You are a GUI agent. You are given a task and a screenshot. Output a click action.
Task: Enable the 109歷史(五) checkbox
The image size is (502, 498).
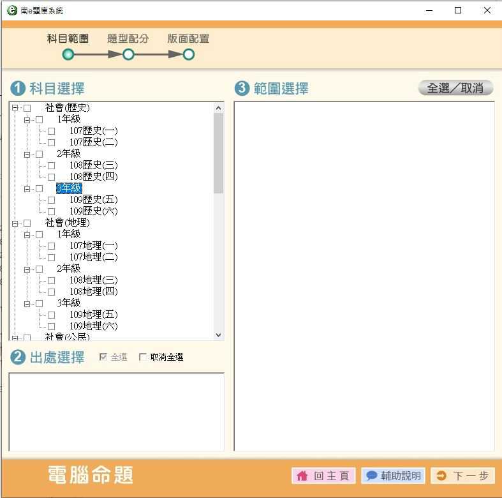(51, 200)
